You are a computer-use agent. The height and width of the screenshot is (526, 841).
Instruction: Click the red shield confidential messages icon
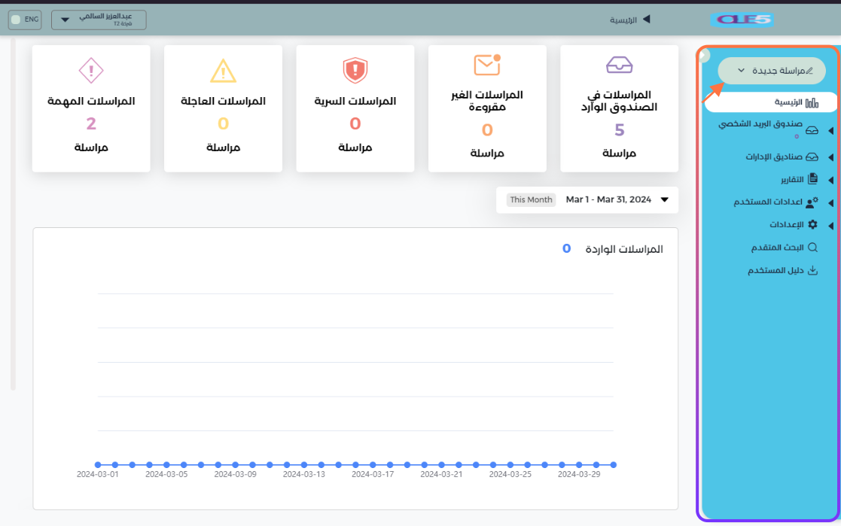(x=355, y=70)
